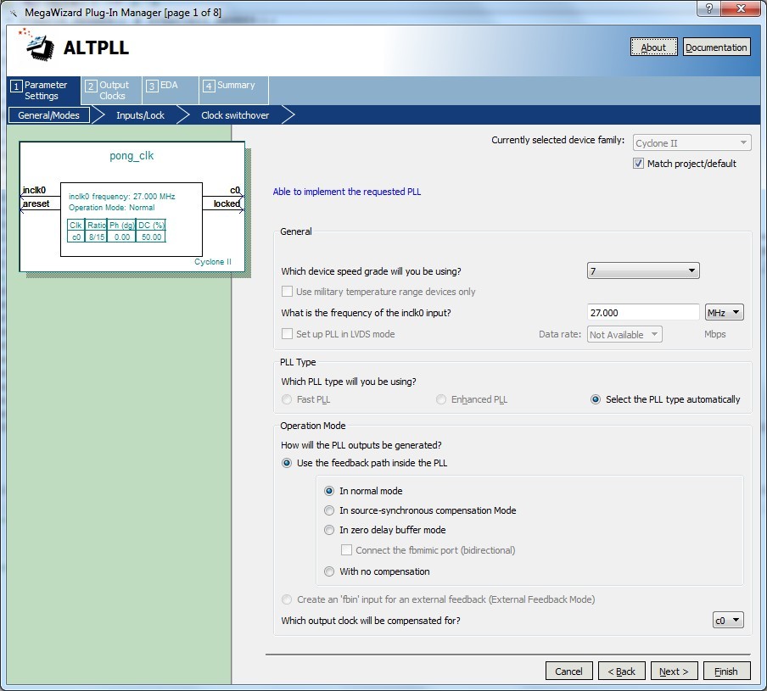Expand the MHz frequency unit dropdown
The image size is (767, 691).
[724, 313]
